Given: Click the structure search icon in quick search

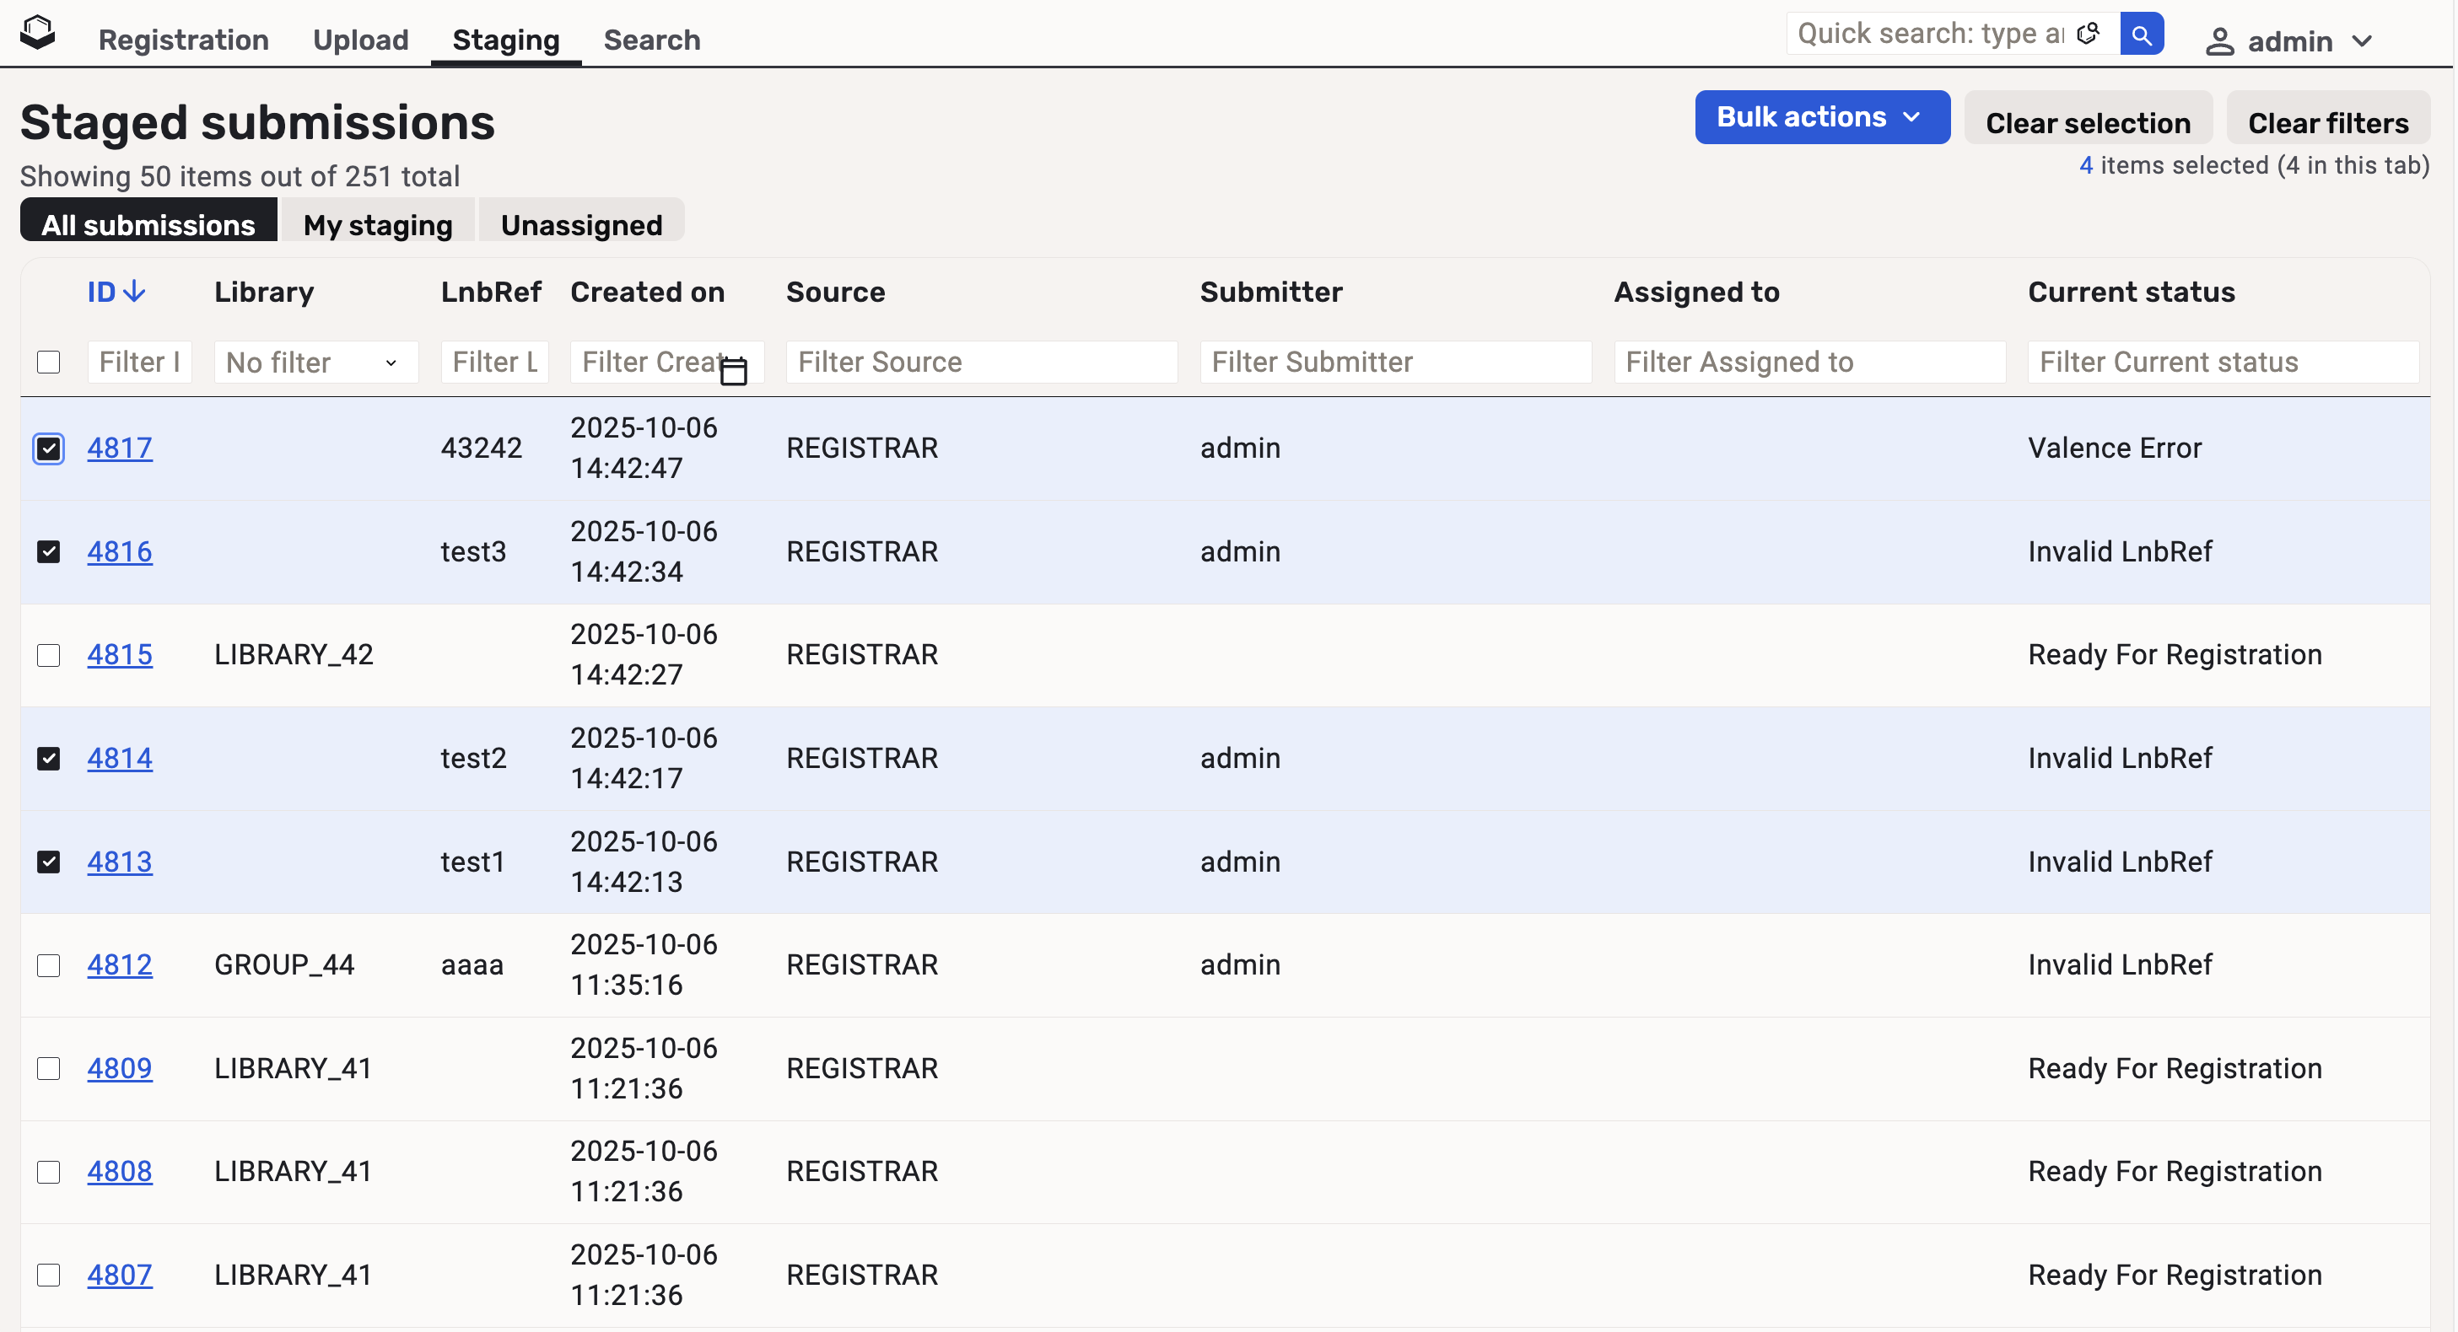Looking at the screenshot, I should tap(2087, 35).
